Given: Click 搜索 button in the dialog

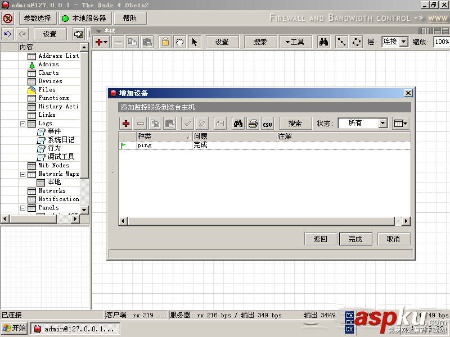Looking at the screenshot, I should tap(295, 124).
